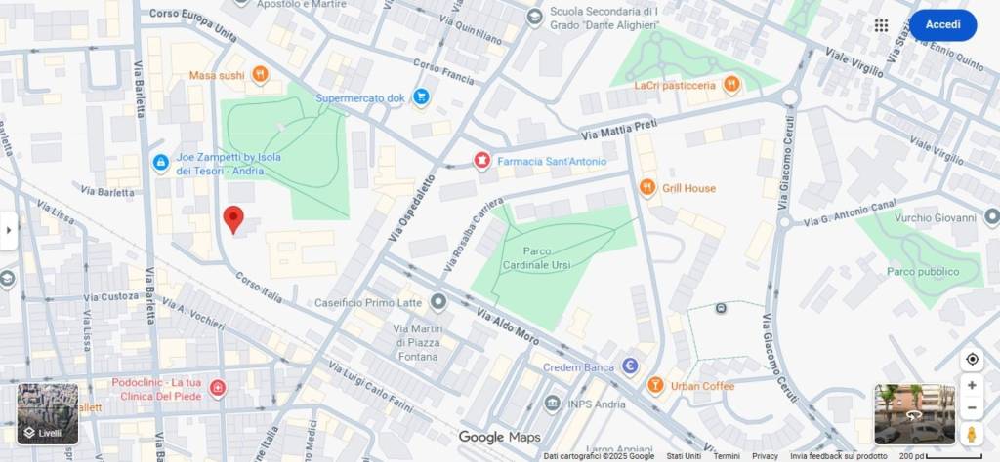Image resolution: width=1000 pixels, height=462 pixels.
Task: Zoom in with the plus button
Action: (x=972, y=386)
